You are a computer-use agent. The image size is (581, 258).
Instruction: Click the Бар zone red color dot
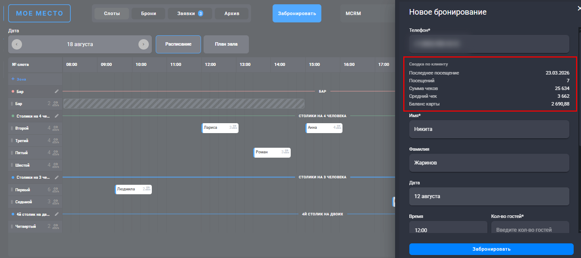tap(13, 91)
